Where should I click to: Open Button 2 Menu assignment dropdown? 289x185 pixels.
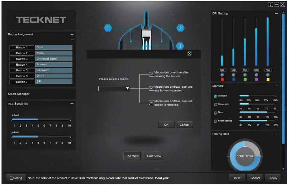(54, 53)
